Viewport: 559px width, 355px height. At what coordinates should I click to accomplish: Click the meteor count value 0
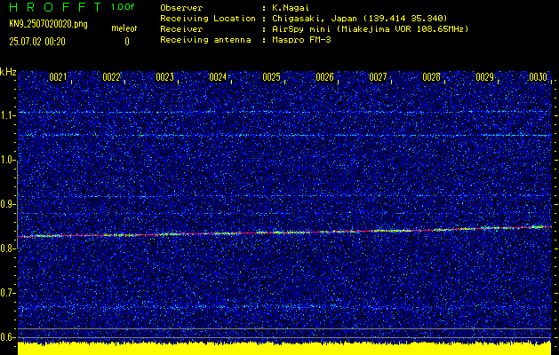pyautogui.click(x=127, y=42)
